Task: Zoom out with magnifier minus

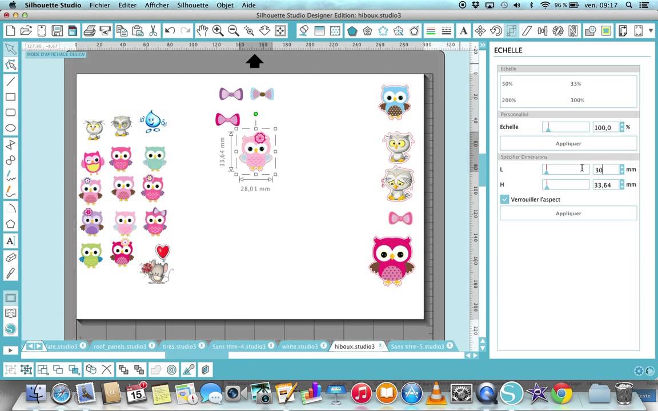Action: pos(233,31)
